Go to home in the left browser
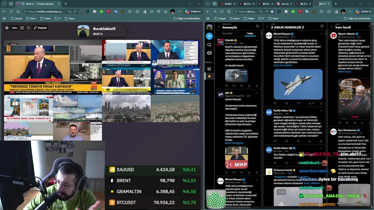 click(18, 11)
